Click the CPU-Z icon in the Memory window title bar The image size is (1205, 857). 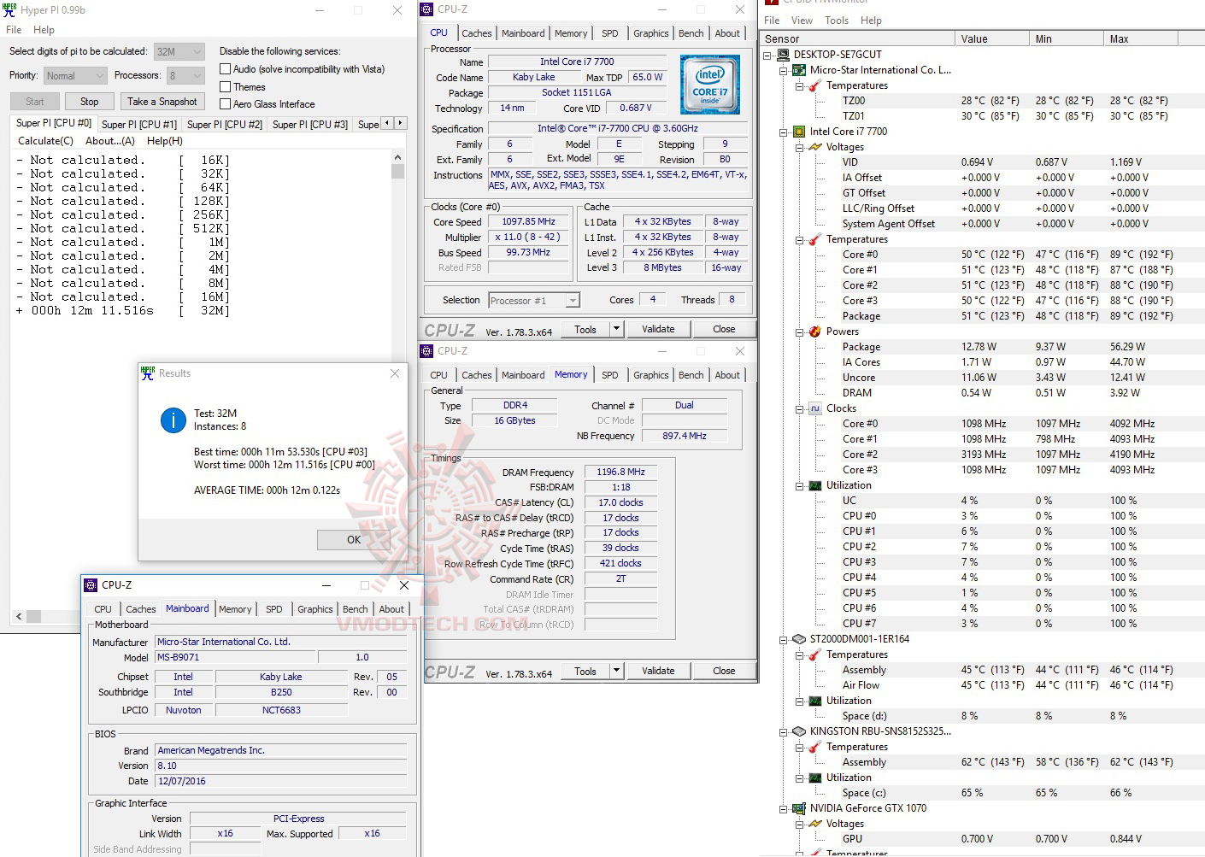point(427,351)
